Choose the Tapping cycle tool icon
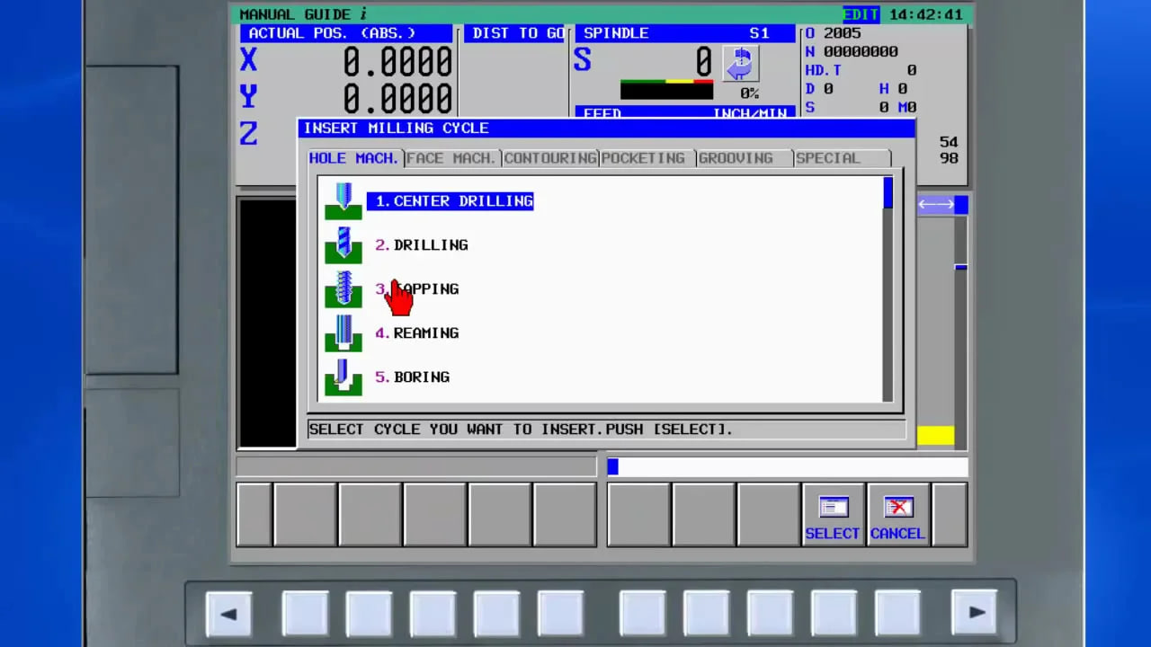 [344, 289]
